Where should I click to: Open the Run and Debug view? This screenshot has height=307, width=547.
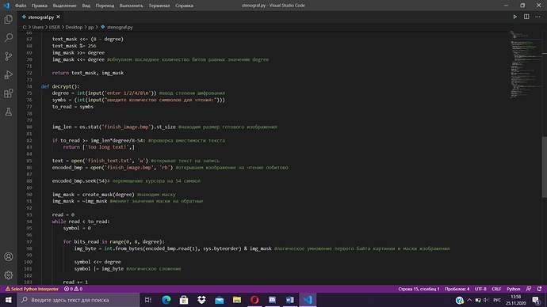pyautogui.click(x=9, y=74)
